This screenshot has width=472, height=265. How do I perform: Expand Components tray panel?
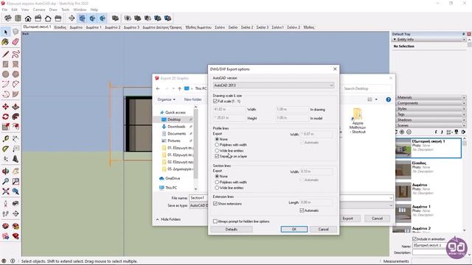tap(428, 103)
